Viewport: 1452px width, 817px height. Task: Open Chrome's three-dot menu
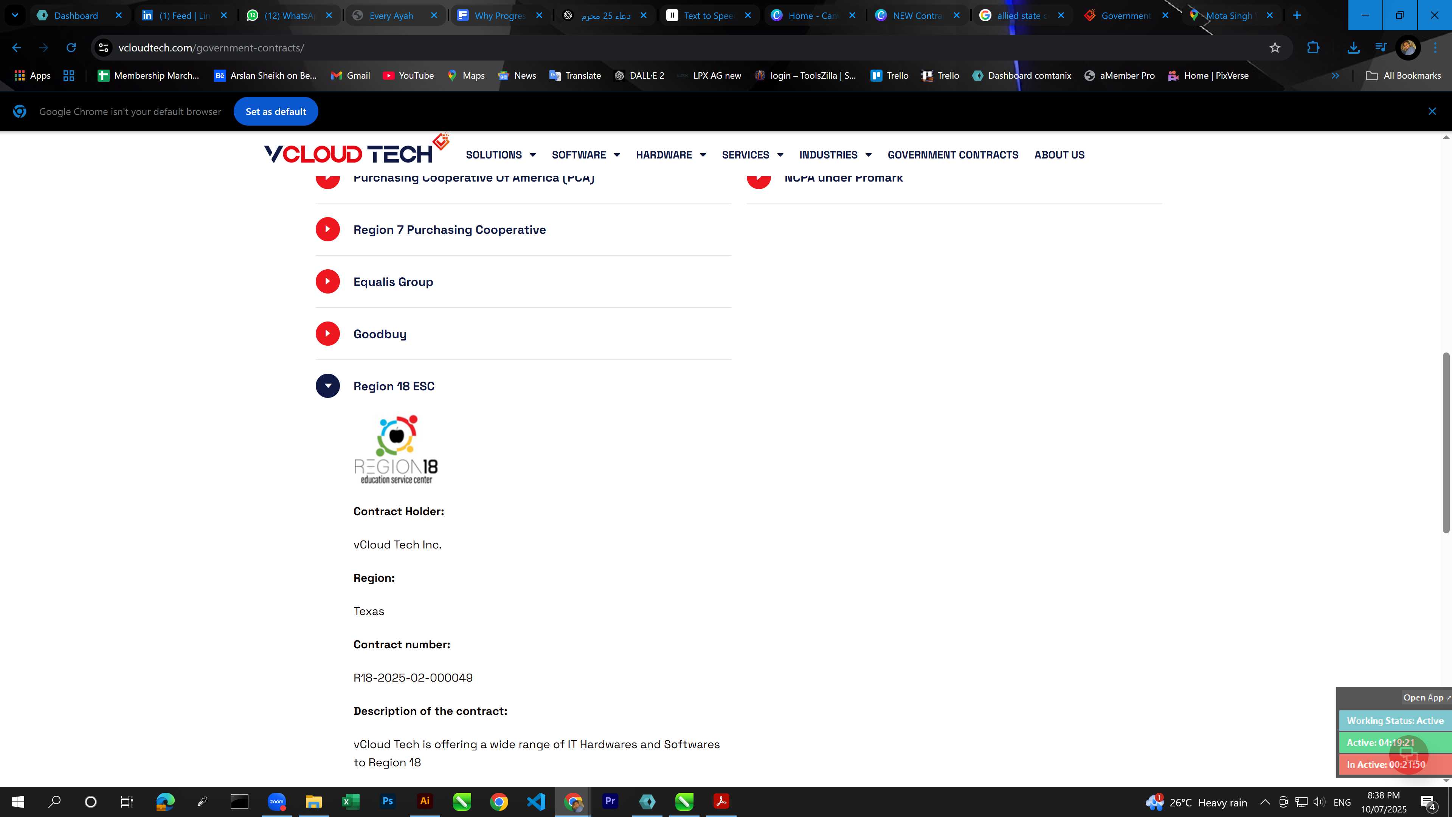(1435, 48)
